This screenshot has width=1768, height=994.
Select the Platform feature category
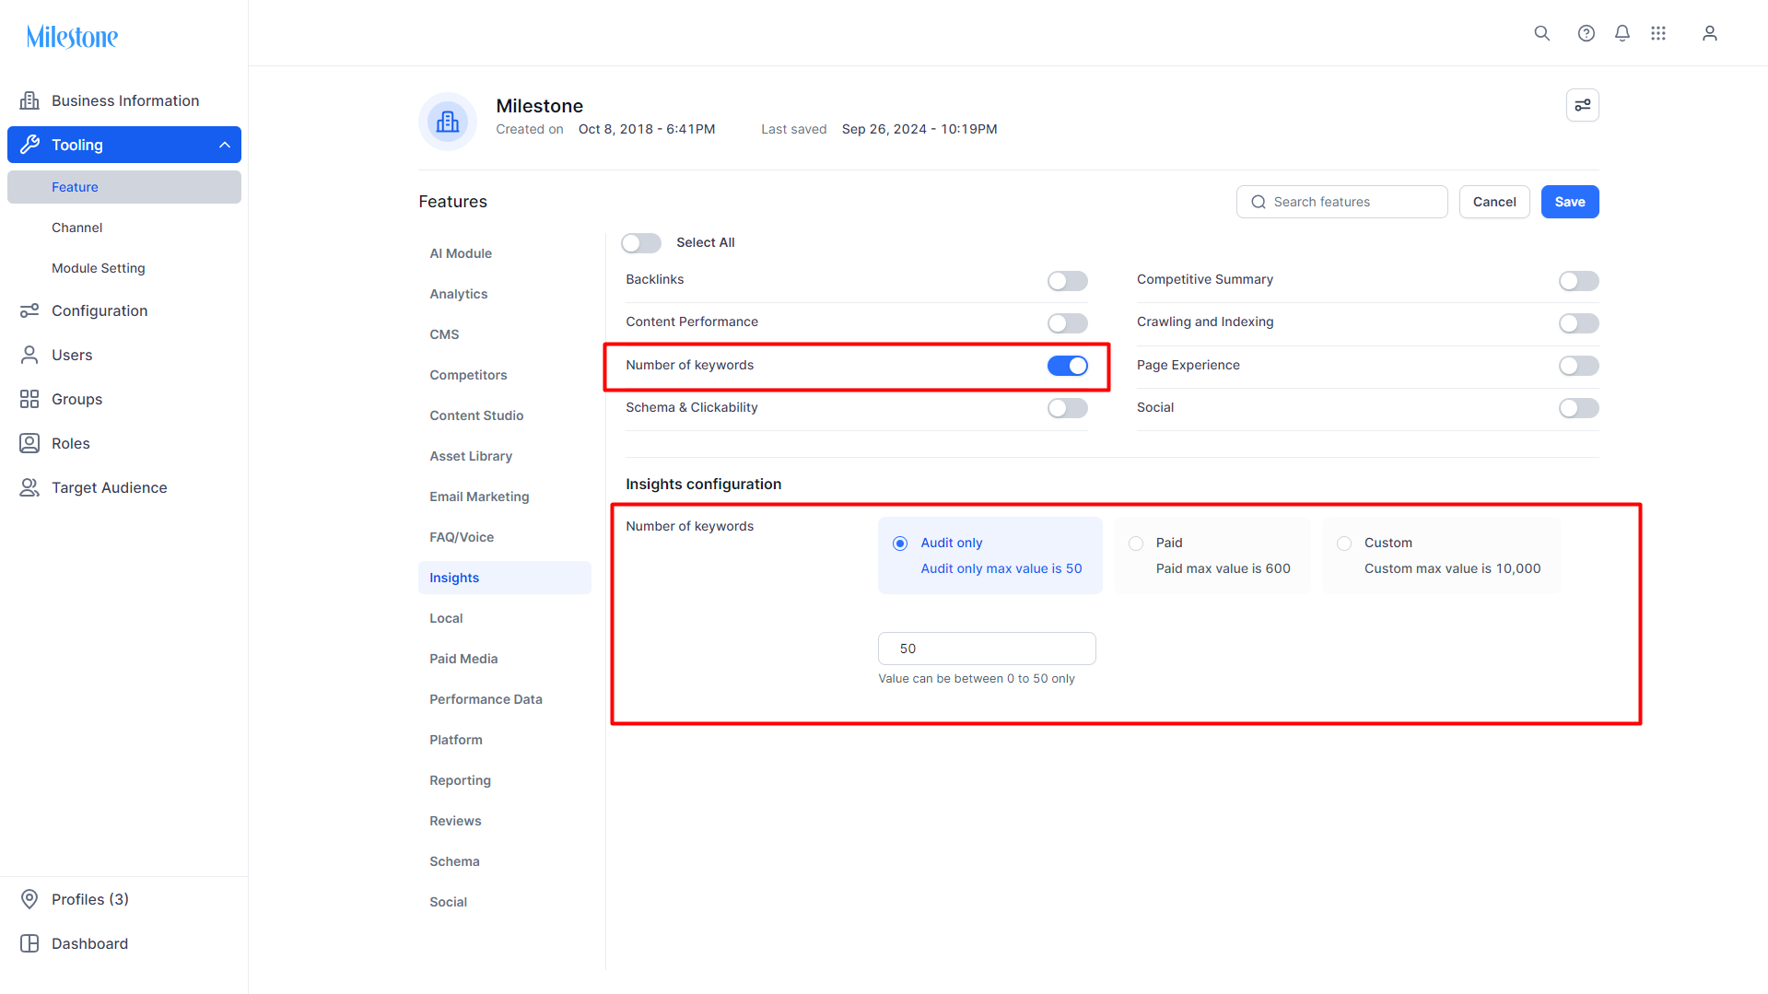pyautogui.click(x=505, y=740)
